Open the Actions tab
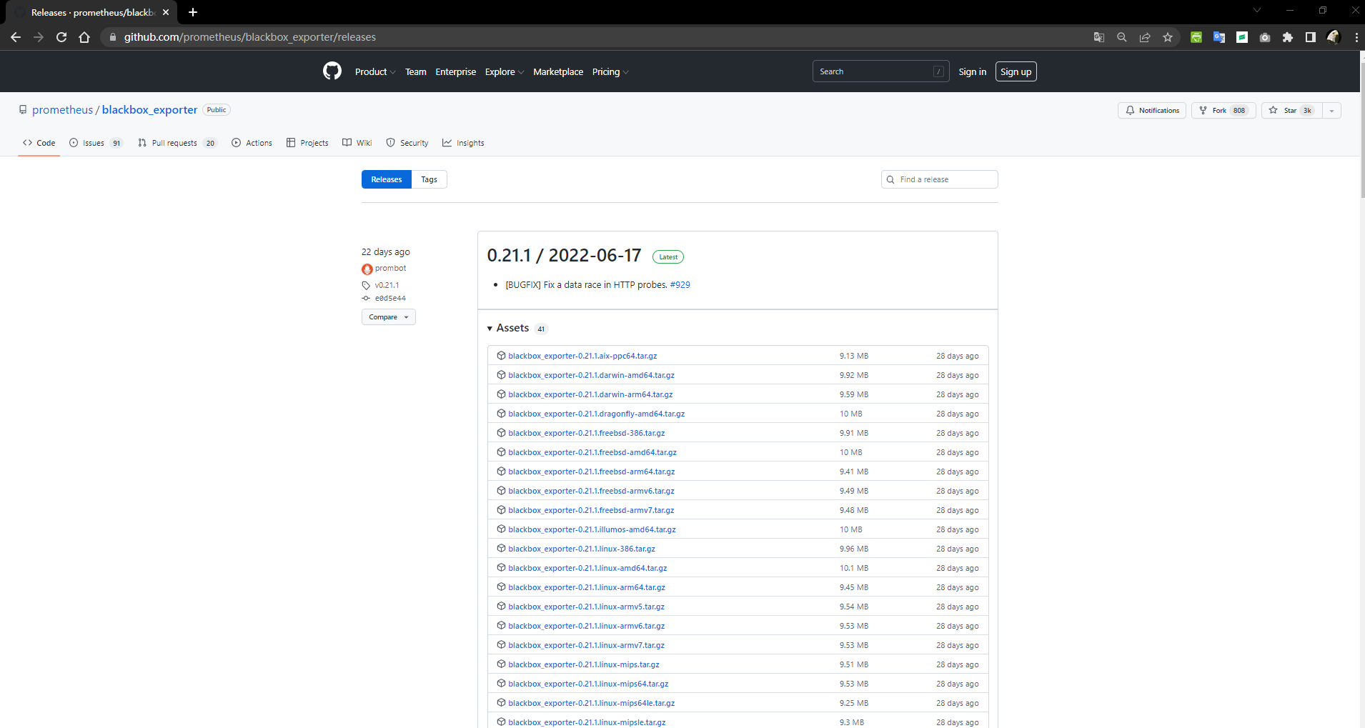 252,143
